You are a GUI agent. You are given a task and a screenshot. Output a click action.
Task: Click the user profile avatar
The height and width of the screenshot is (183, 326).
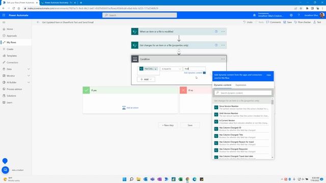pos(322,15)
